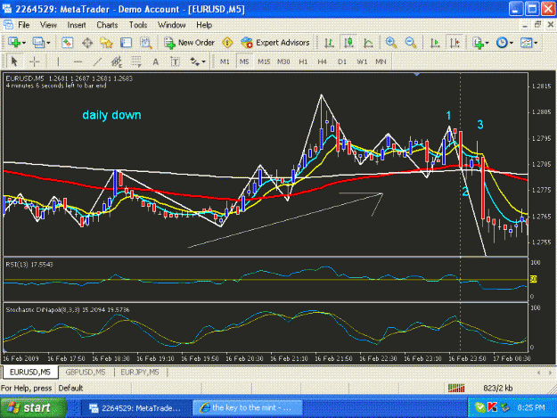This screenshot has width=557, height=418.
Task: Switch to the GBPUSD,M5 chart tab
Action: 86,373
